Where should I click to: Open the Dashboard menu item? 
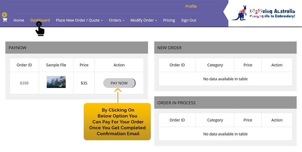coord(40,20)
